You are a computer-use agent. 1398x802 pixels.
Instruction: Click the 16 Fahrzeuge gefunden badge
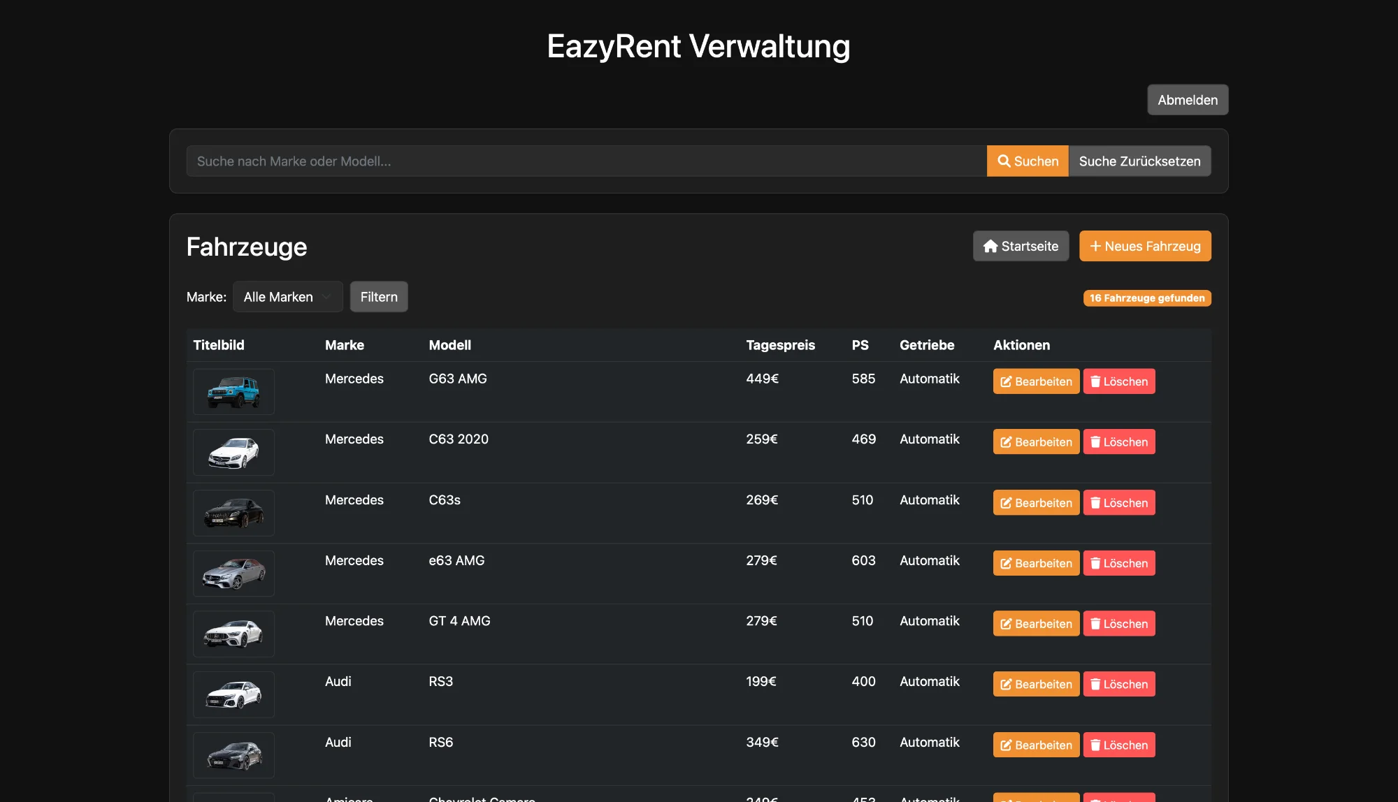1146,298
